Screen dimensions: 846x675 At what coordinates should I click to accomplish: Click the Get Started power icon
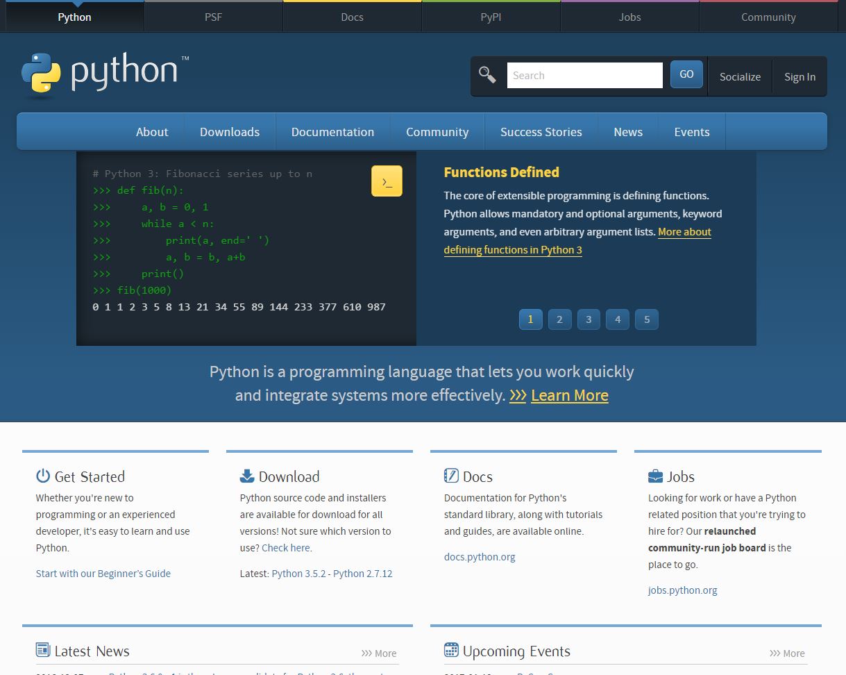[x=43, y=476]
